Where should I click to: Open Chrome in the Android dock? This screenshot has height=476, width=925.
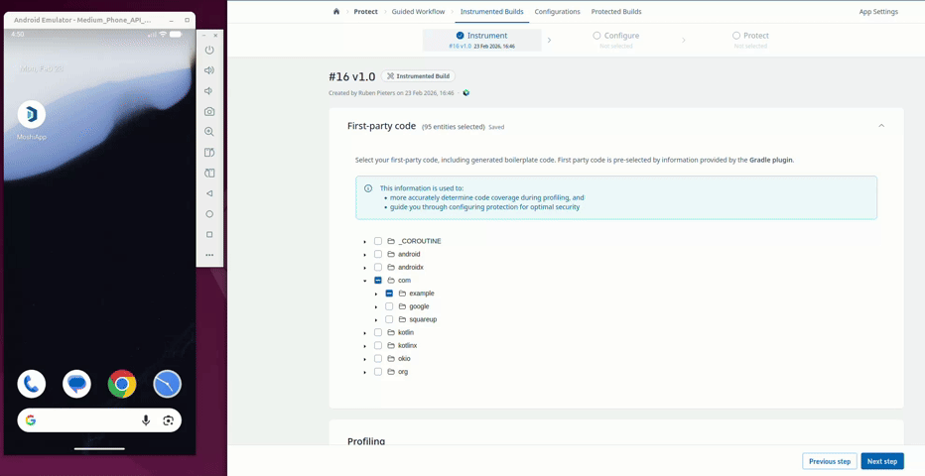click(x=122, y=384)
